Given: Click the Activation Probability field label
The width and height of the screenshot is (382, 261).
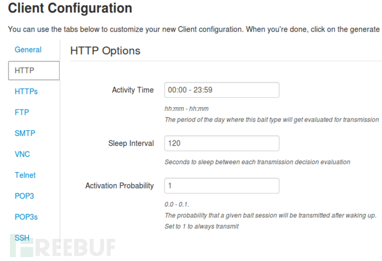Looking at the screenshot, I should (120, 186).
